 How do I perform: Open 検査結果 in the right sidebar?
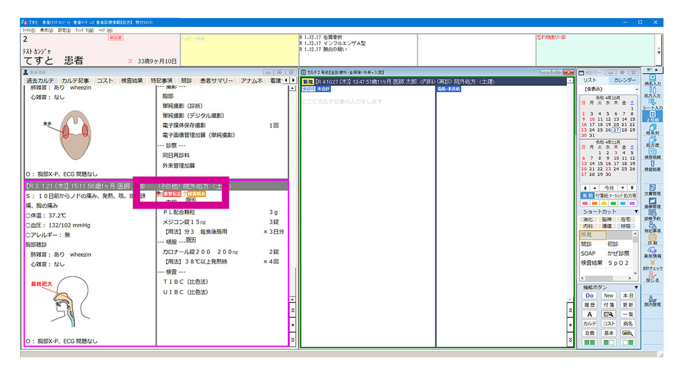pyautogui.click(x=652, y=165)
